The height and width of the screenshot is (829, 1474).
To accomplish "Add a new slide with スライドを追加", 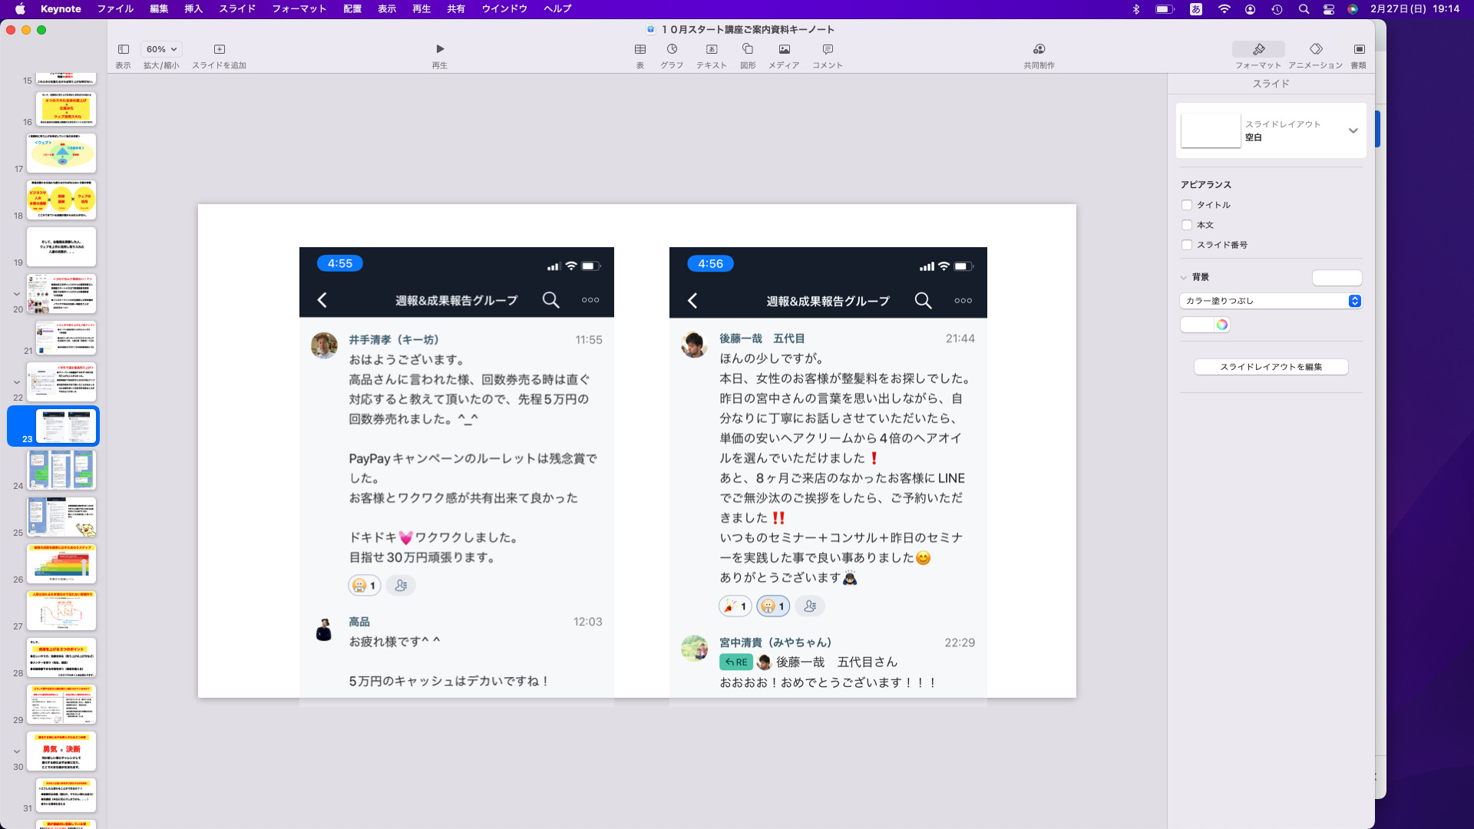I will coord(220,49).
